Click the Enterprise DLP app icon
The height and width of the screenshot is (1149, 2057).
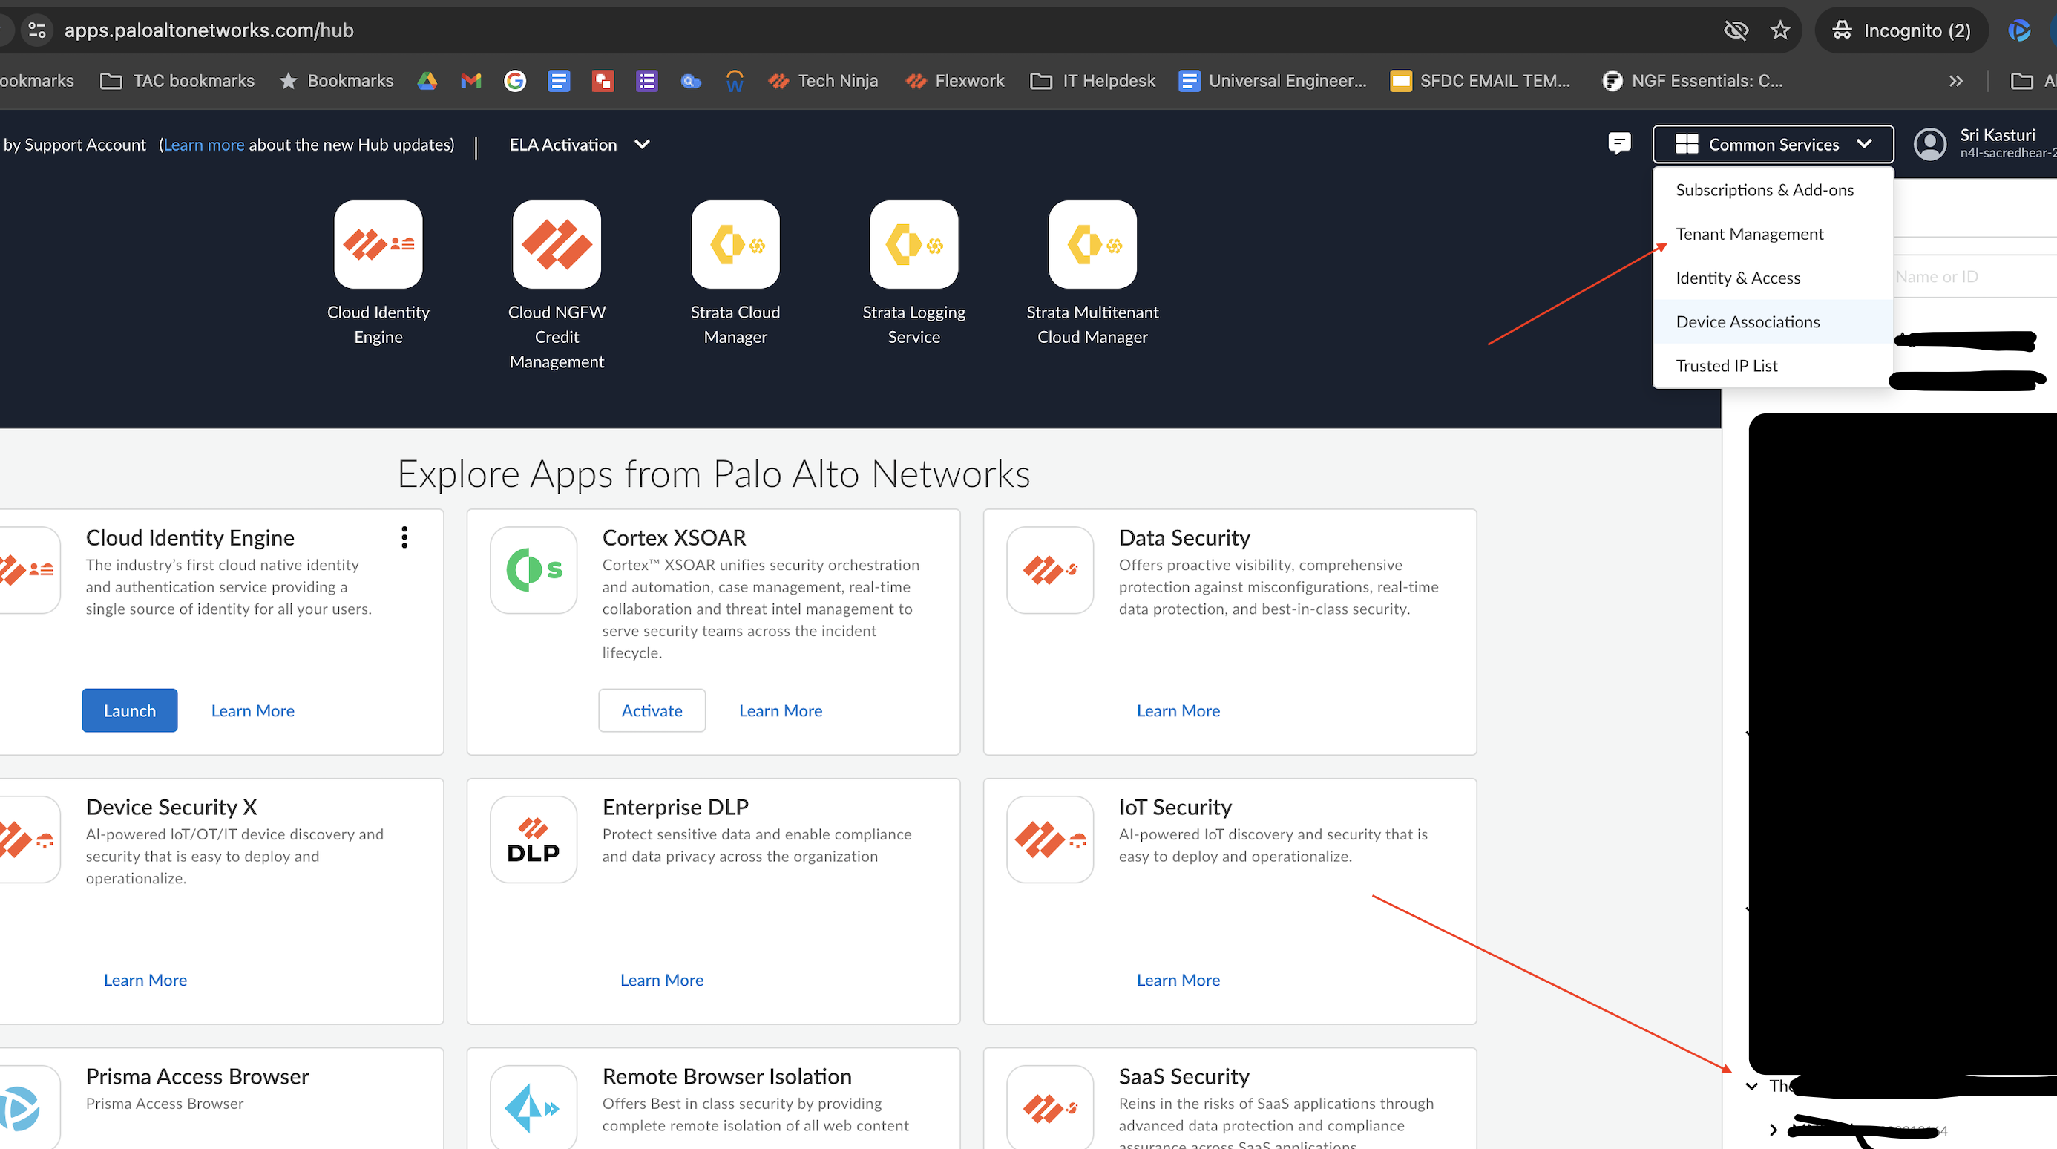(x=533, y=839)
